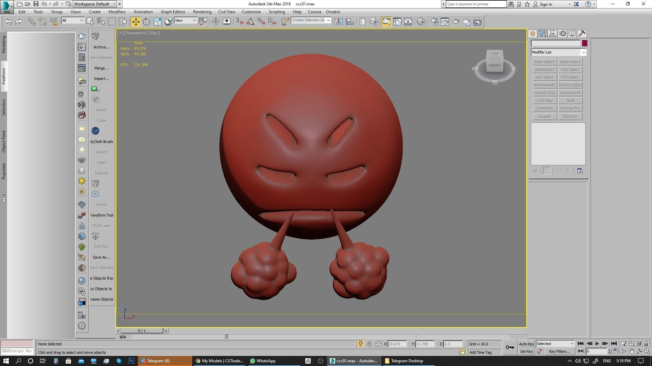Open the Modifier List dropdown
This screenshot has height=366, width=652.
[x=559, y=52]
